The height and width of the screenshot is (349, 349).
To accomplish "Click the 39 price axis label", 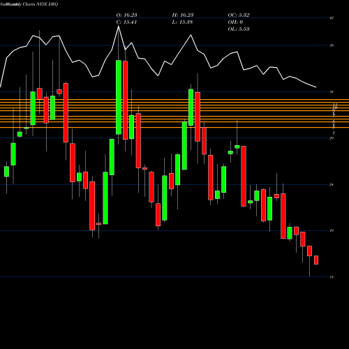I will [332, 45].
